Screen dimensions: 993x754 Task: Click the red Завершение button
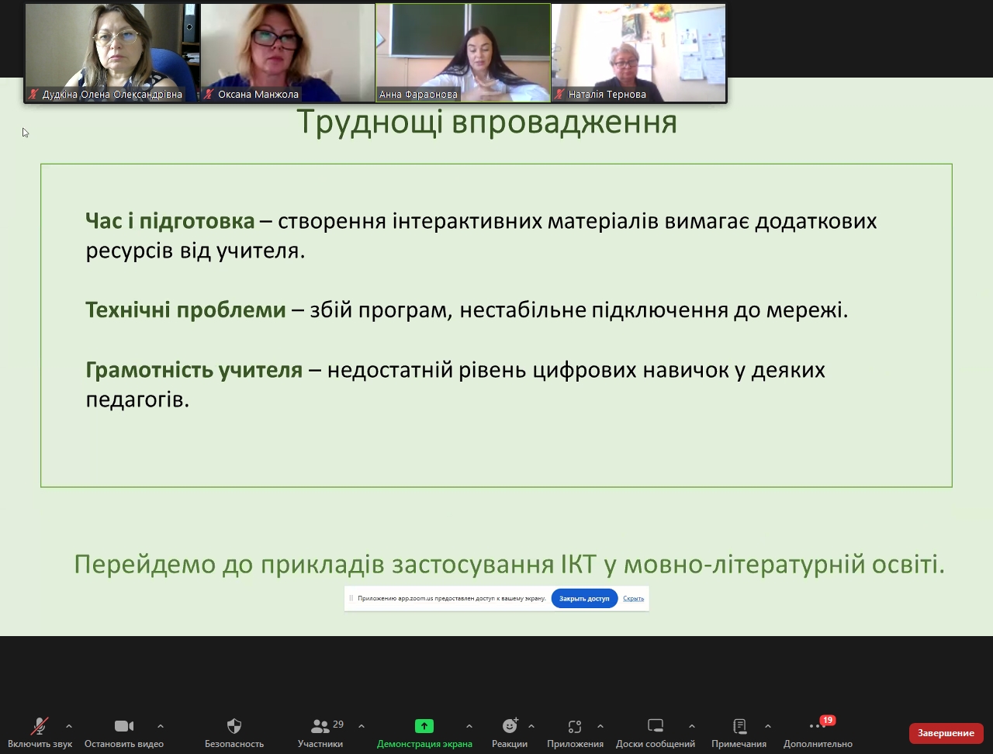click(x=946, y=733)
